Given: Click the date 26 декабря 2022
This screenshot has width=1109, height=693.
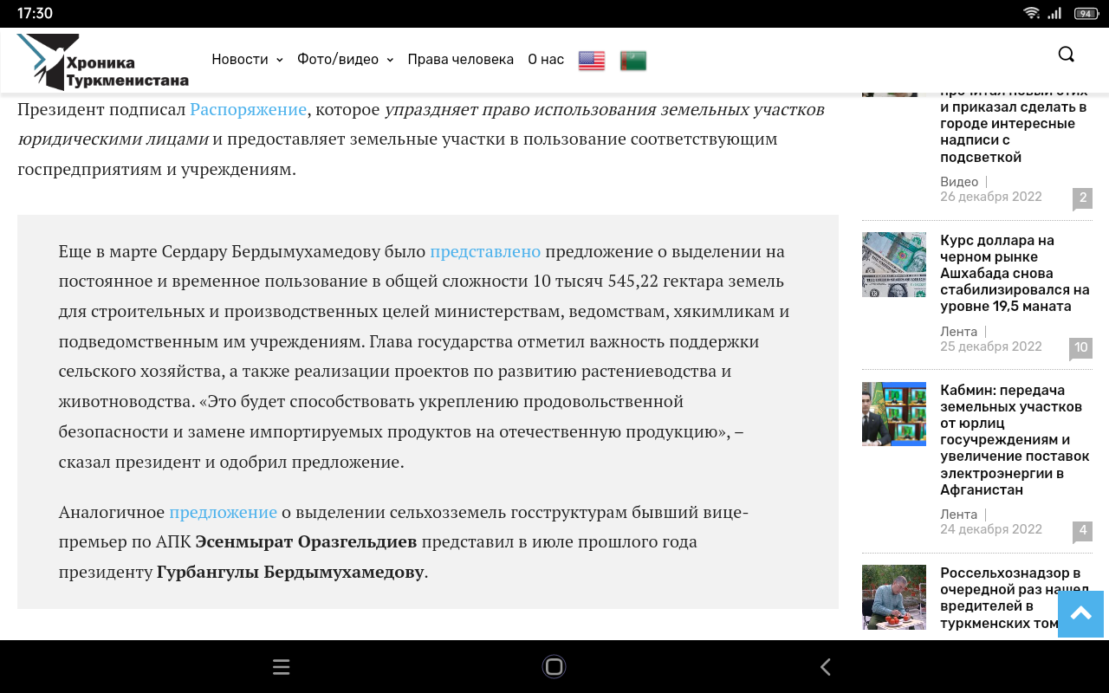Looking at the screenshot, I should (991, 197).
